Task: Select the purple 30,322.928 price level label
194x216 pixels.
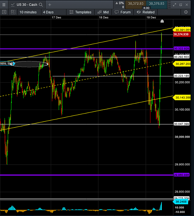Action: click(182, 48)
